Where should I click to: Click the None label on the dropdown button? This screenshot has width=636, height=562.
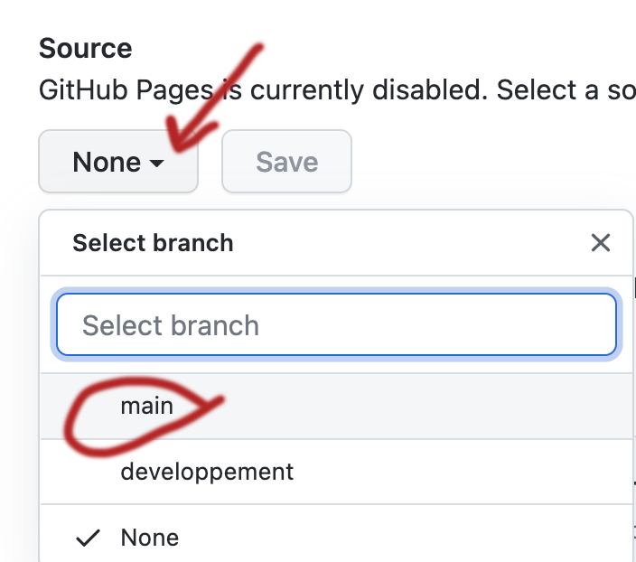(x=107, y=163)
